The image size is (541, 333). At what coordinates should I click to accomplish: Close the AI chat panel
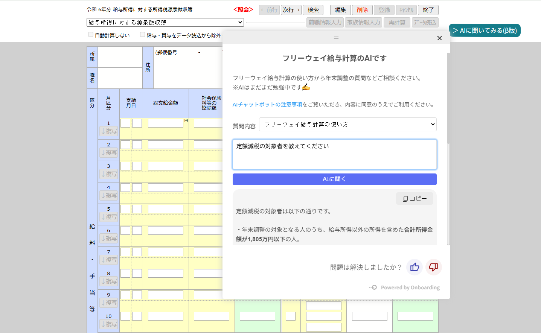pos(439,38)
